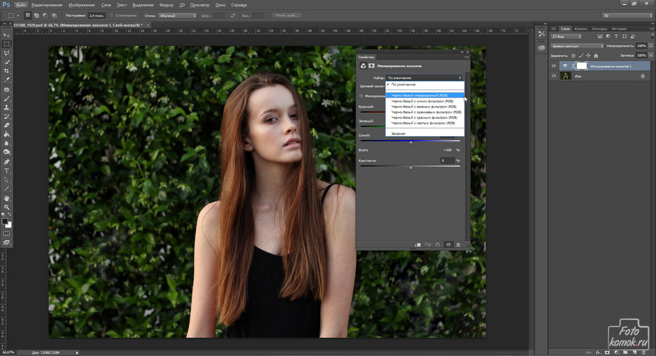Toggle adjustment visibility eye in Properties panel
Viewport: 656px width, 356px height.
(x=448, y=244)
